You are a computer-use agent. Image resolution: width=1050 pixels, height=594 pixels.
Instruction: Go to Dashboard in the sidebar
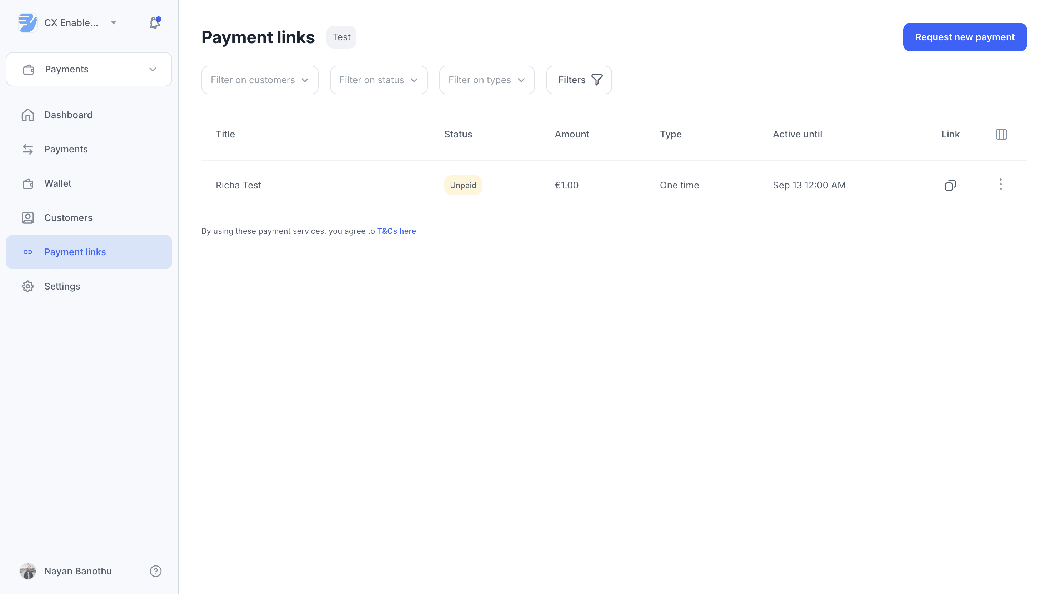[x=68, y=115]
